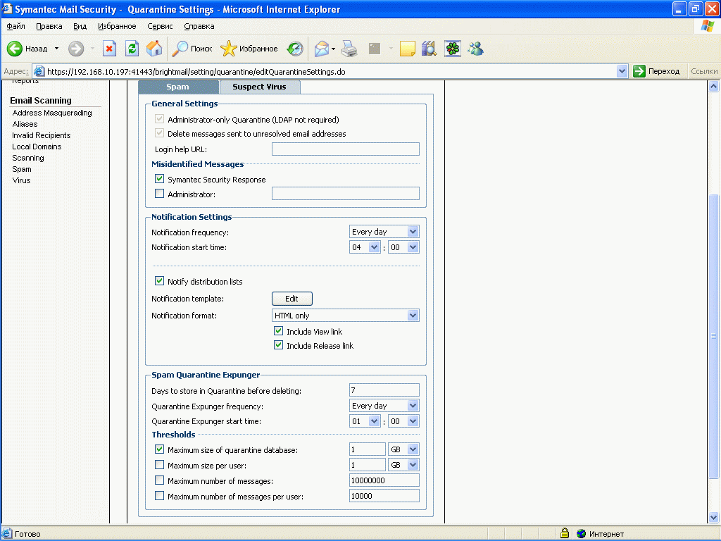Viewport: 721px width, 541px height.
Task: Click the Research book toolbar icon
Action: coord(429,49)
